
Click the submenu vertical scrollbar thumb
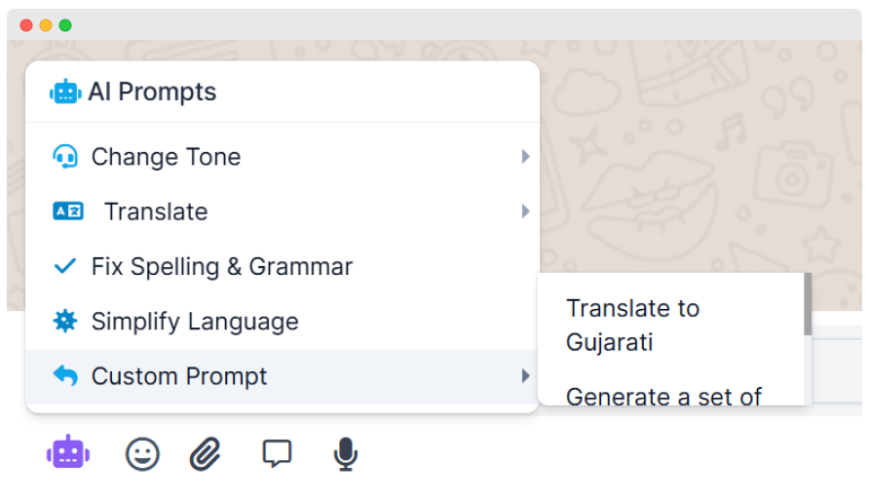[807, 305]
